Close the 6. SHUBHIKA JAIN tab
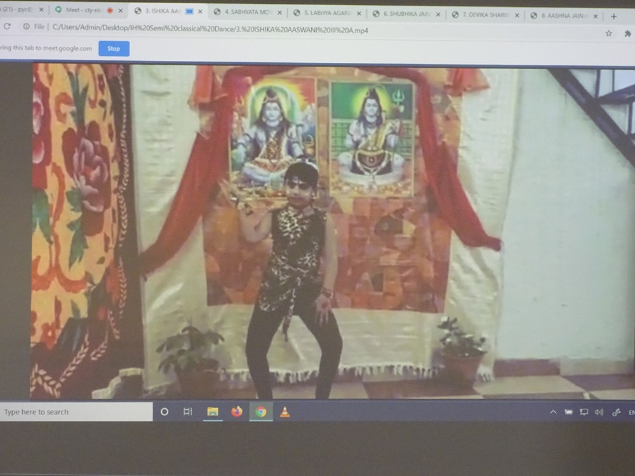The height and width of the screenshot is (476, 635). [x=438, y=14]
